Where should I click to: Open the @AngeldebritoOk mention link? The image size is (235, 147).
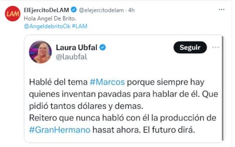pos(47,26)
